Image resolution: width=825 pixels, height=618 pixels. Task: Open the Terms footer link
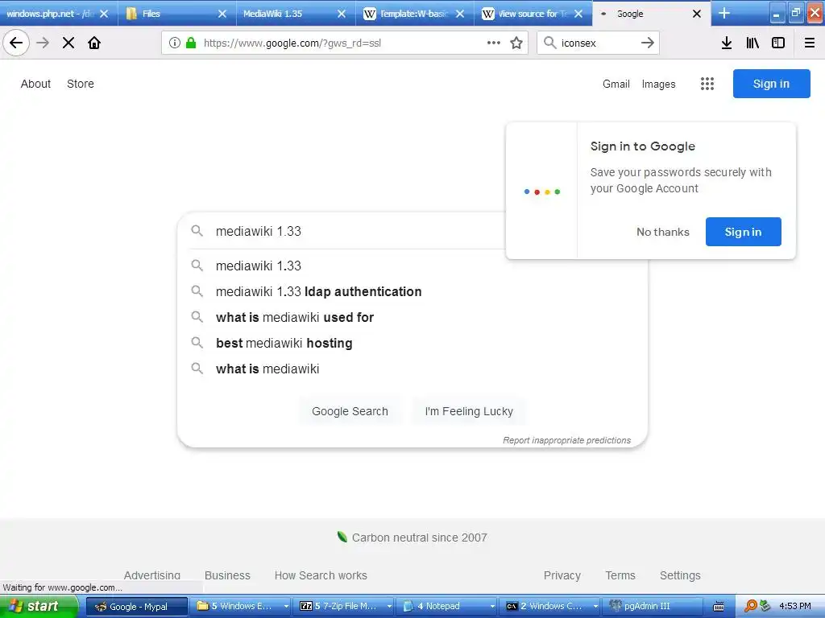[x=620, y=575]
